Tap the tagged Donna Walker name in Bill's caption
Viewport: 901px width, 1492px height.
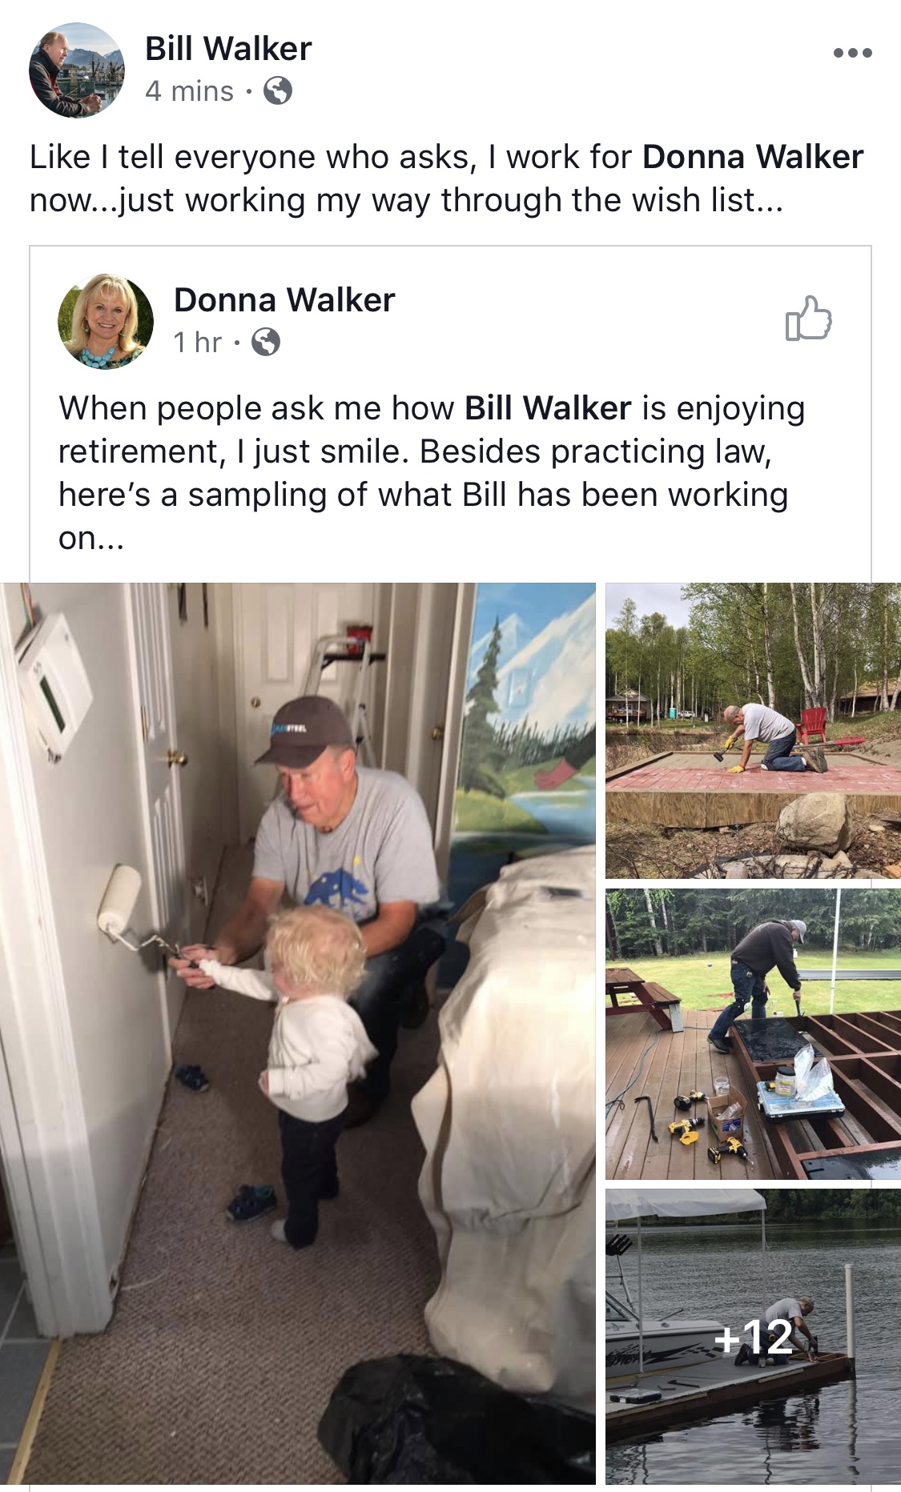[x=753, y=157]
